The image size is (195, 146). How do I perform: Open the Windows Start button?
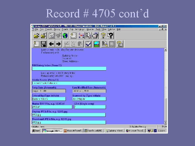coord(36,131)
